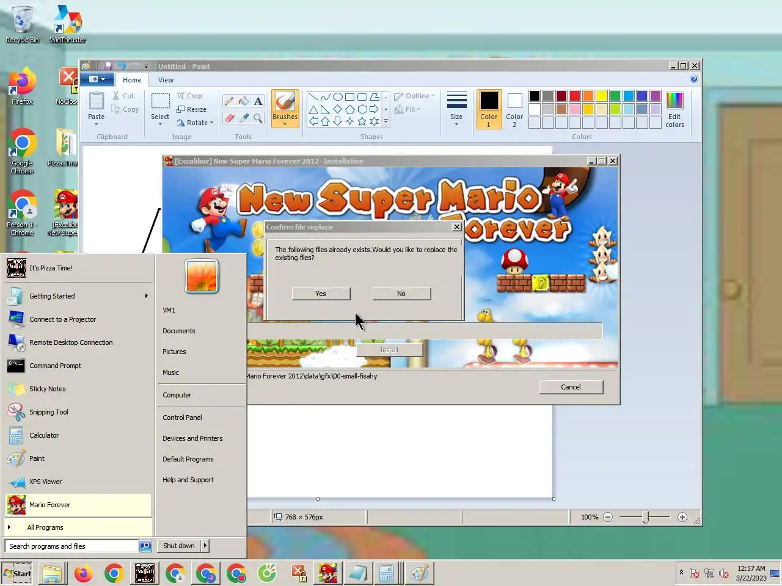Open Sticky Notes from Start menu
The height and width of the screenshot is (586, 782).
(78, 389)
